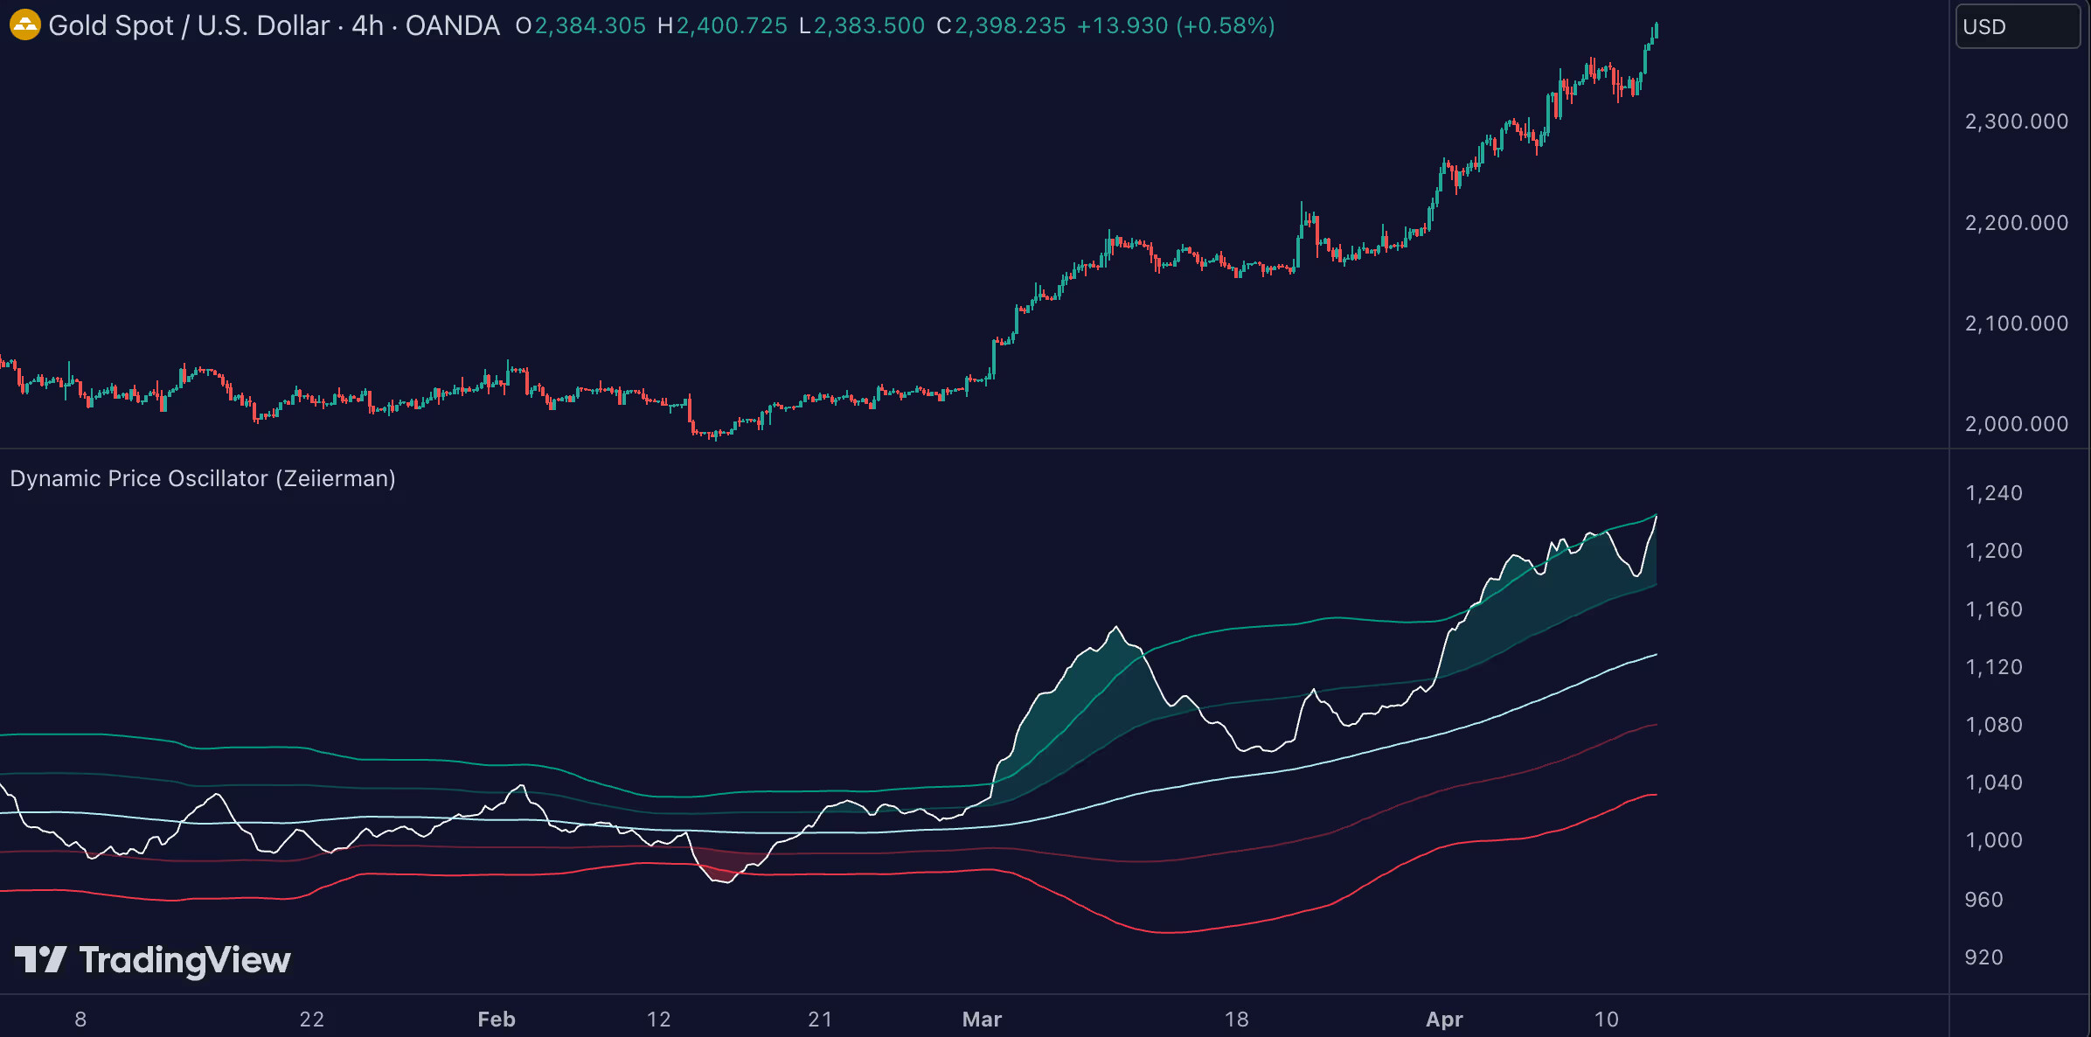Click the low price L2,383.500
This screenshot has height=1037, width=2091.
tap(861, 25)
